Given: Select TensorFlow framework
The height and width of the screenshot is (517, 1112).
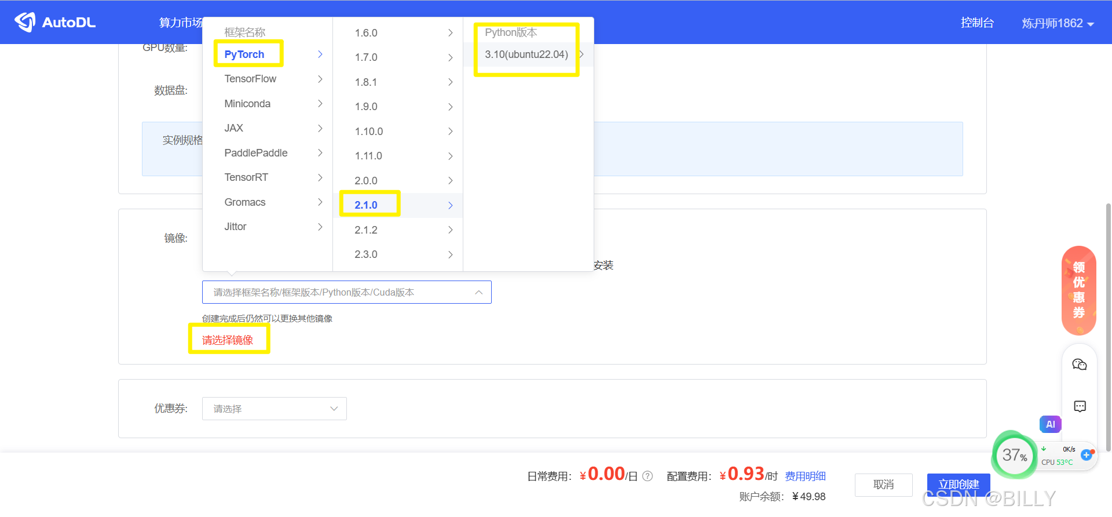Looking at the screenshot, I should point(268,79).
